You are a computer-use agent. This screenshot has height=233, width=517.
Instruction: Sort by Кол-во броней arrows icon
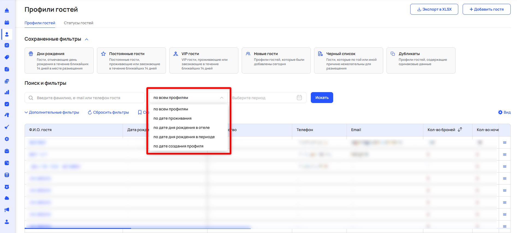[460, 130]
